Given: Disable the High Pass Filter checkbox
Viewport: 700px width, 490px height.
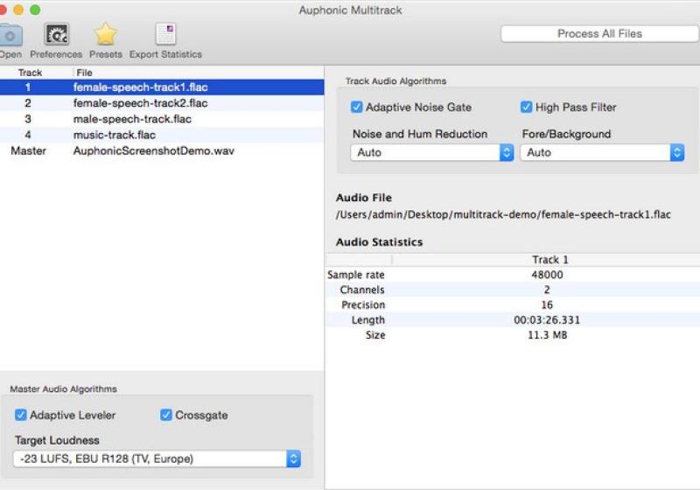Looking at the screenshot, I should click(x=526, y=108).
